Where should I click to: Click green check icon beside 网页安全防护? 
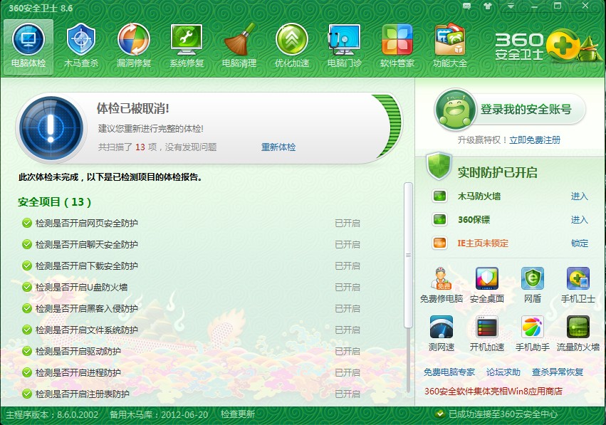pyautogui.click(x=26, y=224)
